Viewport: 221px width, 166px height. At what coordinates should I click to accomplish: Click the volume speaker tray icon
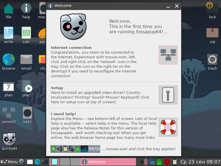coord(144,162)
